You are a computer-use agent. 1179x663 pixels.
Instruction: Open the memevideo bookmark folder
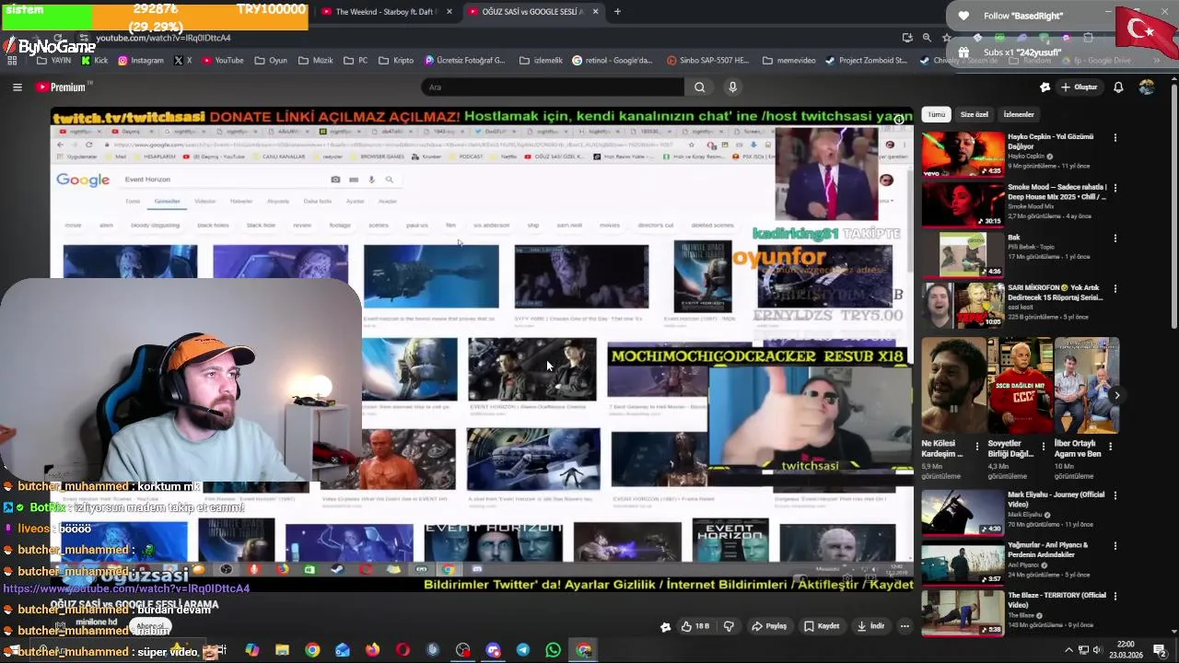coord(789,61)
